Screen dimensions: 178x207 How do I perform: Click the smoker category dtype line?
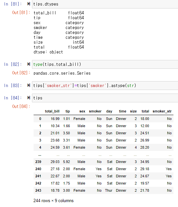coord(59,28)
